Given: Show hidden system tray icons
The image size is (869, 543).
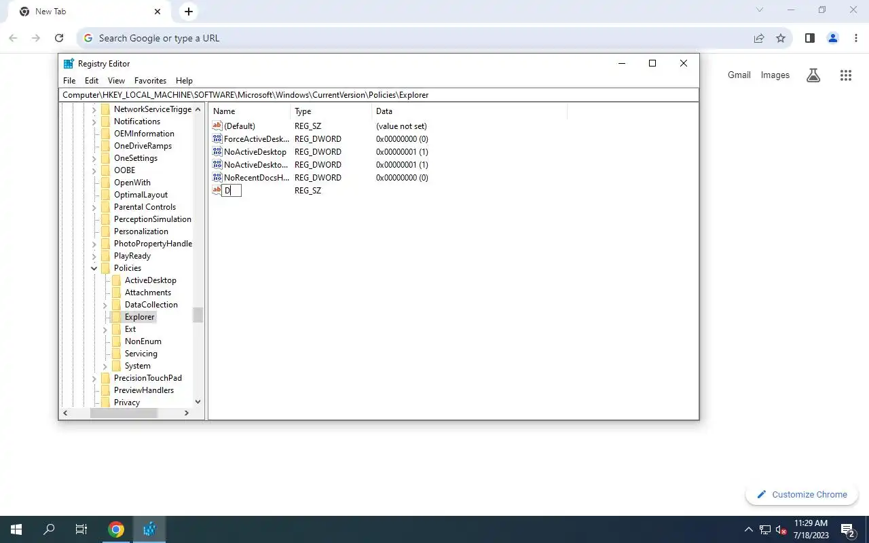Looking at the screenshot, I should (x=749, y=529).
